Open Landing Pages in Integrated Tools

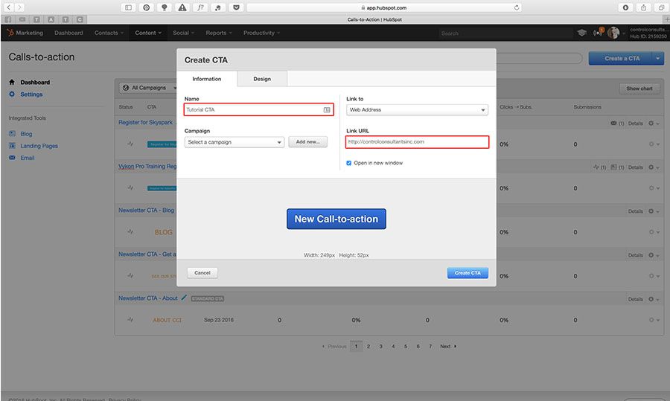(39, 146)
